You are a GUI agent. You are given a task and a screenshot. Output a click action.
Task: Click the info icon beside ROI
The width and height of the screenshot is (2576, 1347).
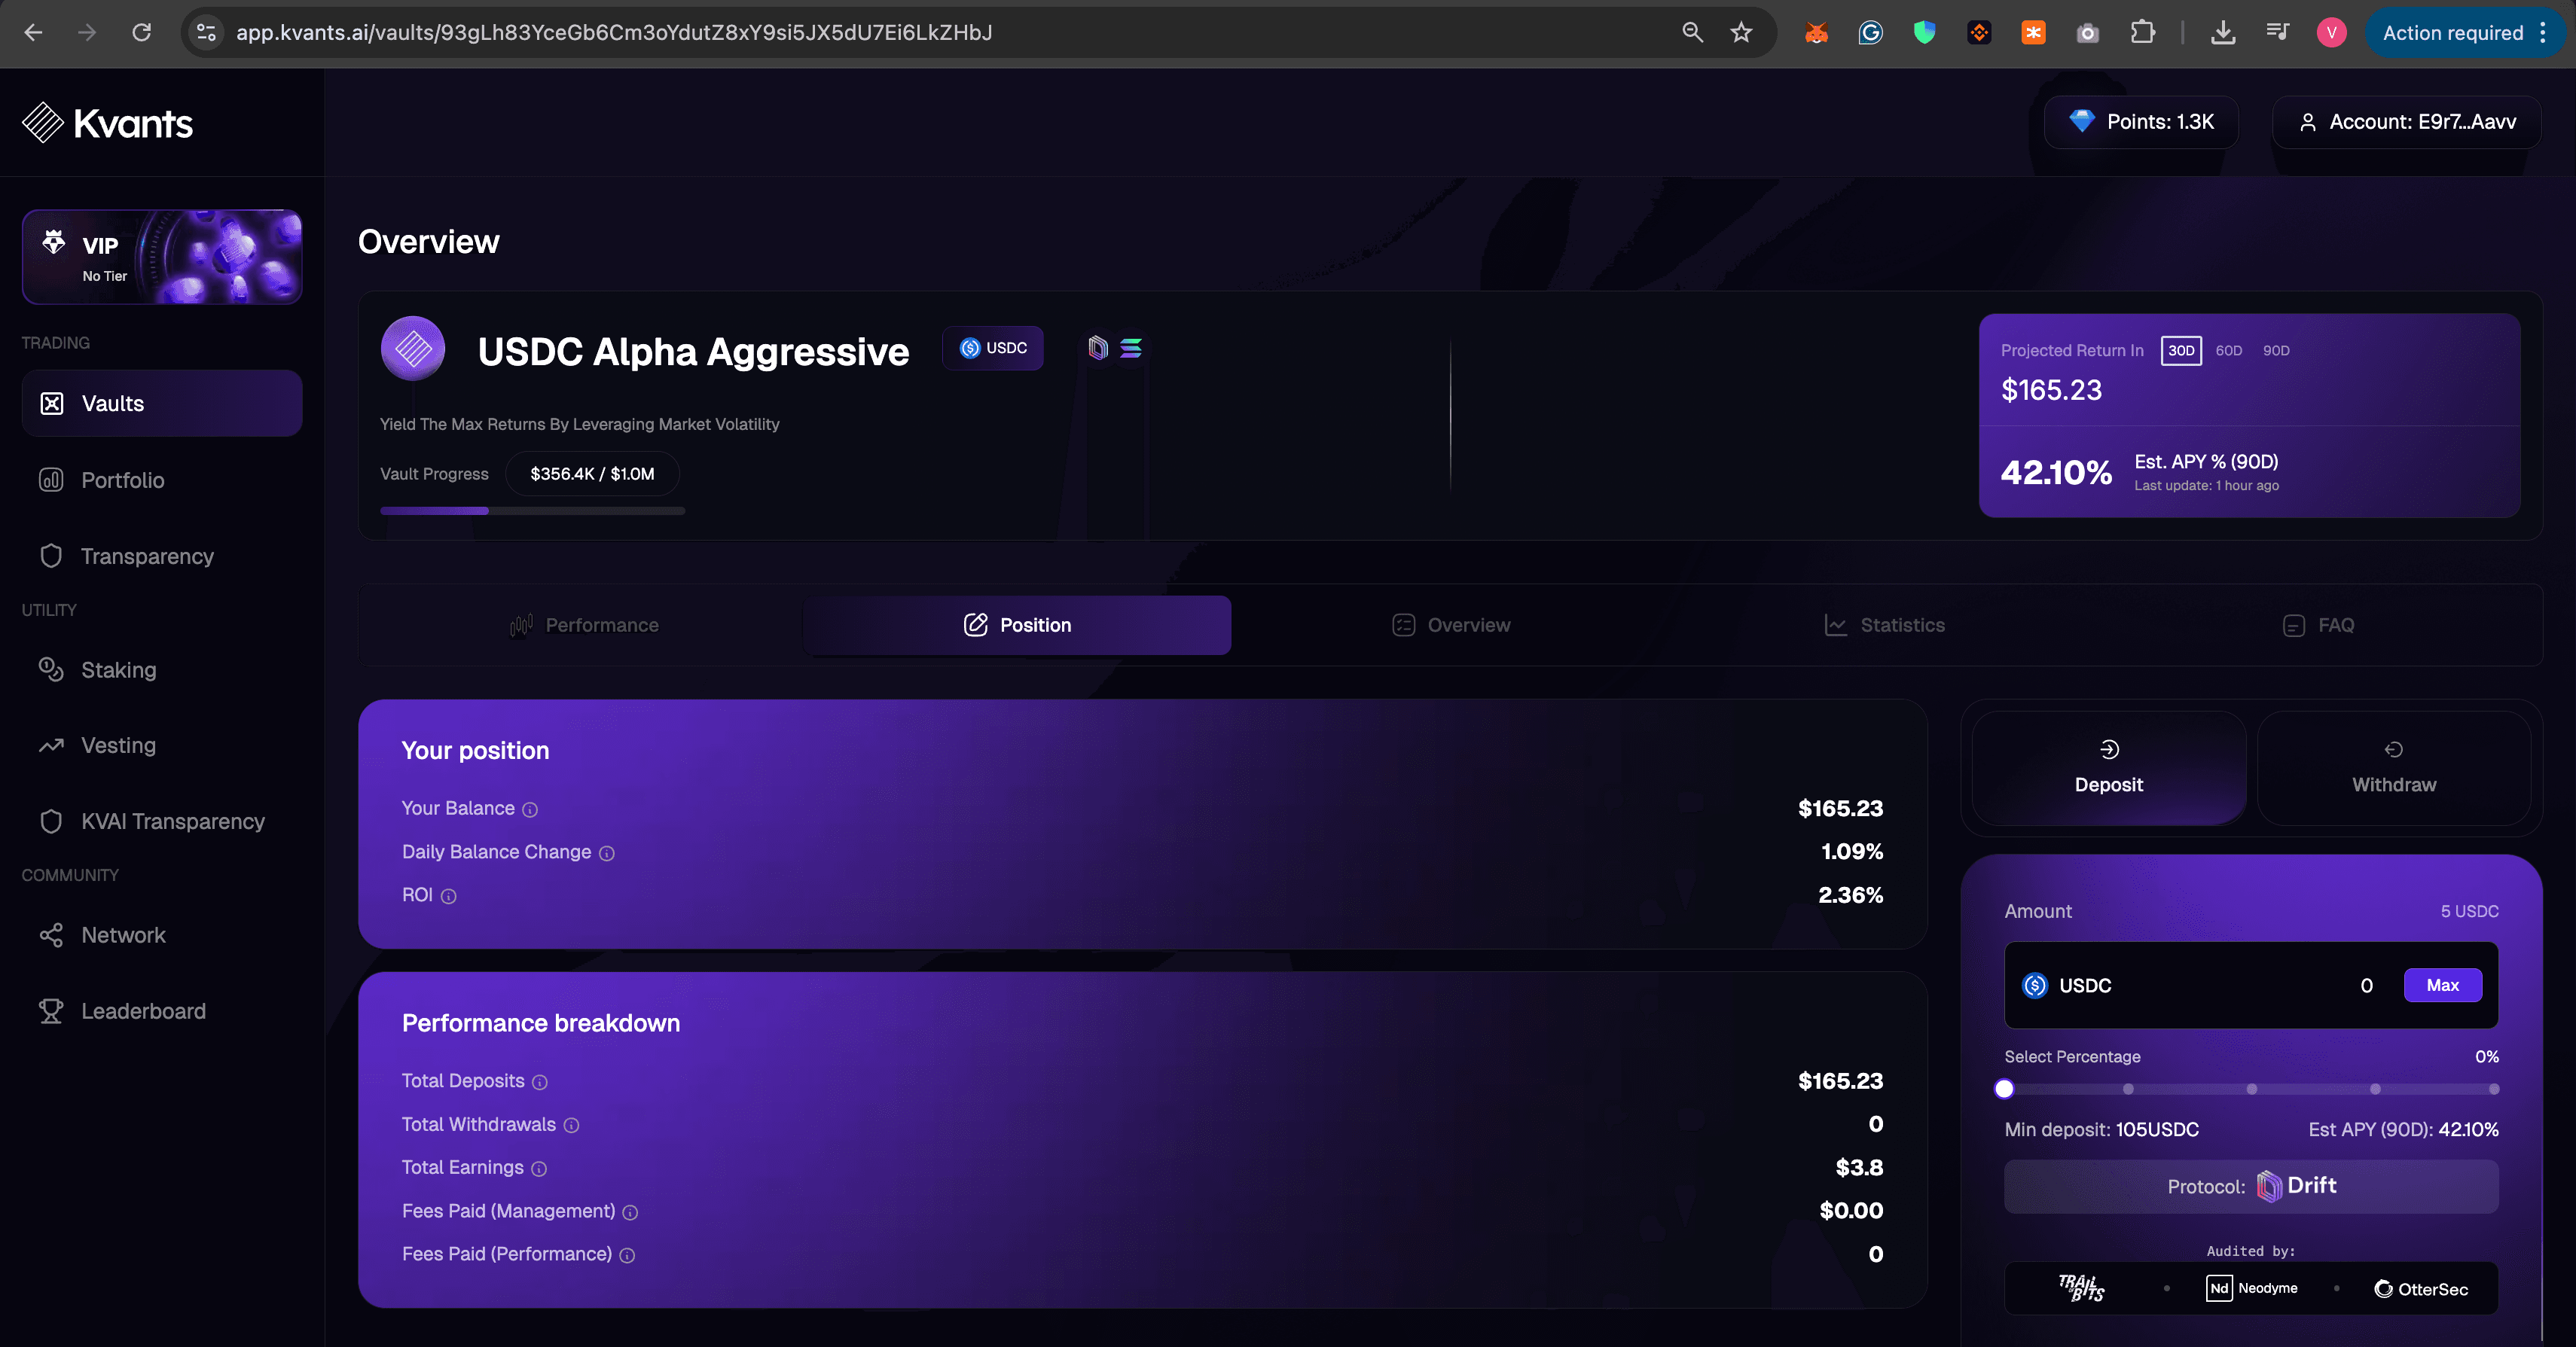[x=449, y=896]
